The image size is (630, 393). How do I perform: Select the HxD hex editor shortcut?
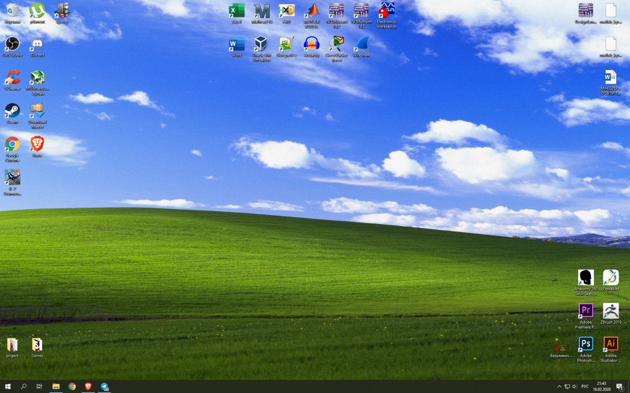coord(287,13)
